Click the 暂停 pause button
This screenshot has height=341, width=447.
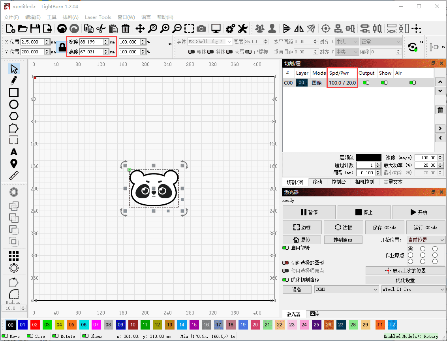309,212
